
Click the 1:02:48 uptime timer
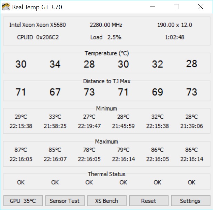(175, 37)
